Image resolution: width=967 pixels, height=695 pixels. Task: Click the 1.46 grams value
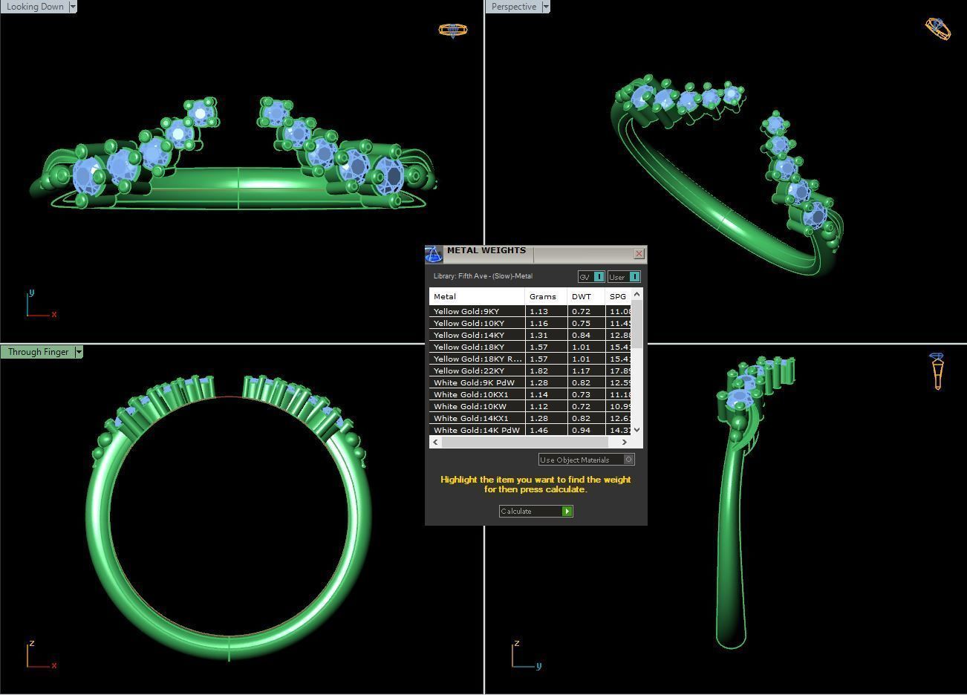pyautogui.click(x=538, y=430)
